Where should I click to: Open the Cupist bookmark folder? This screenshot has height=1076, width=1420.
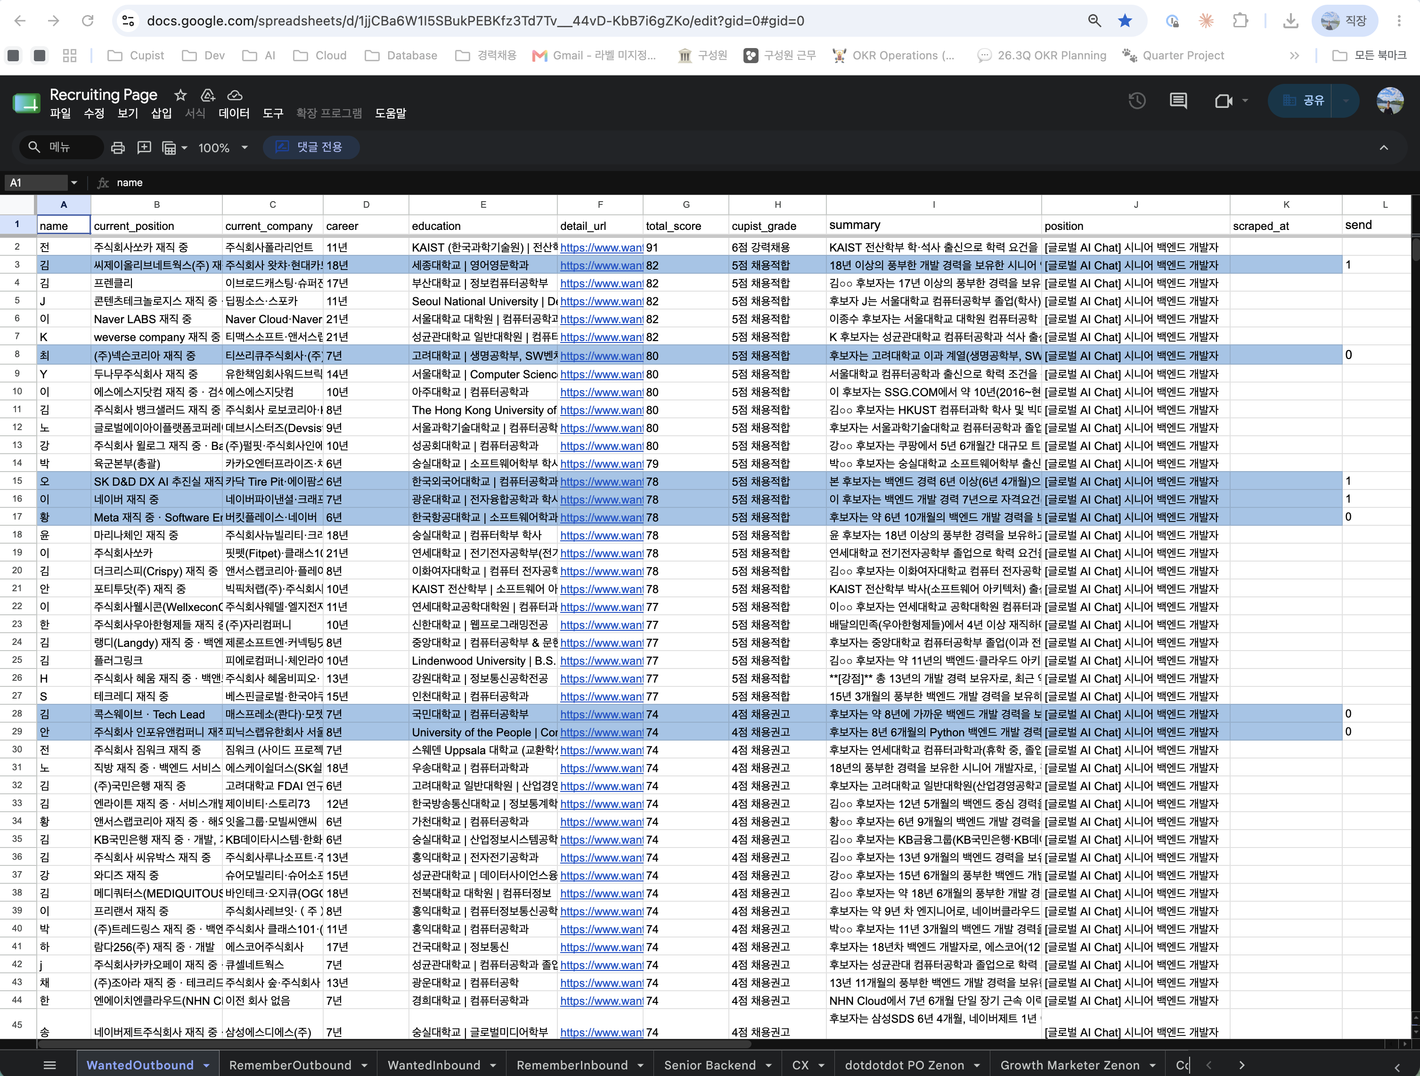[x=136, y=56]
